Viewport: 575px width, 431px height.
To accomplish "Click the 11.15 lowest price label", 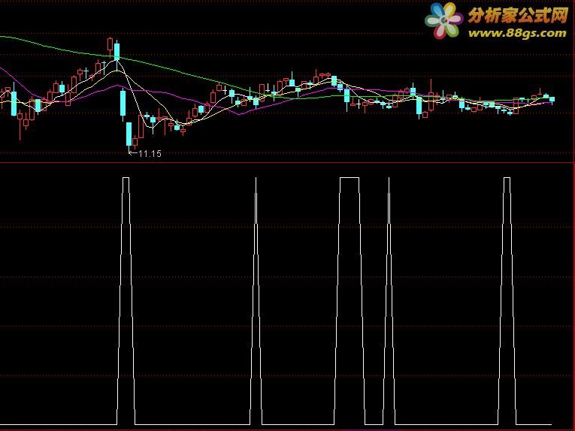I will [x=150, y=154].
